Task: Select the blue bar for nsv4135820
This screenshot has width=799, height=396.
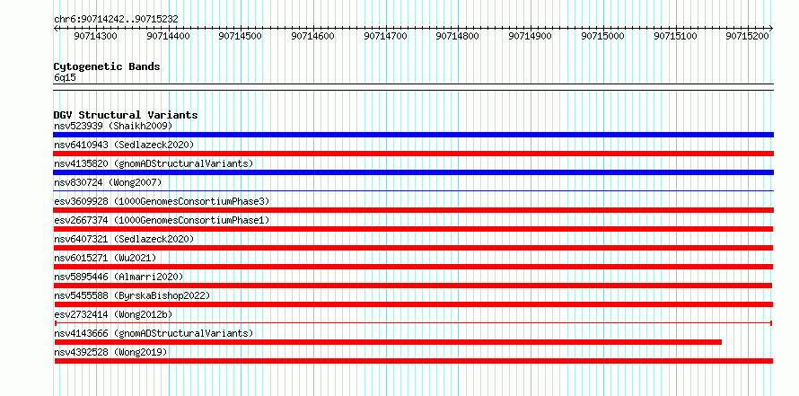Action: coord(413,172)
